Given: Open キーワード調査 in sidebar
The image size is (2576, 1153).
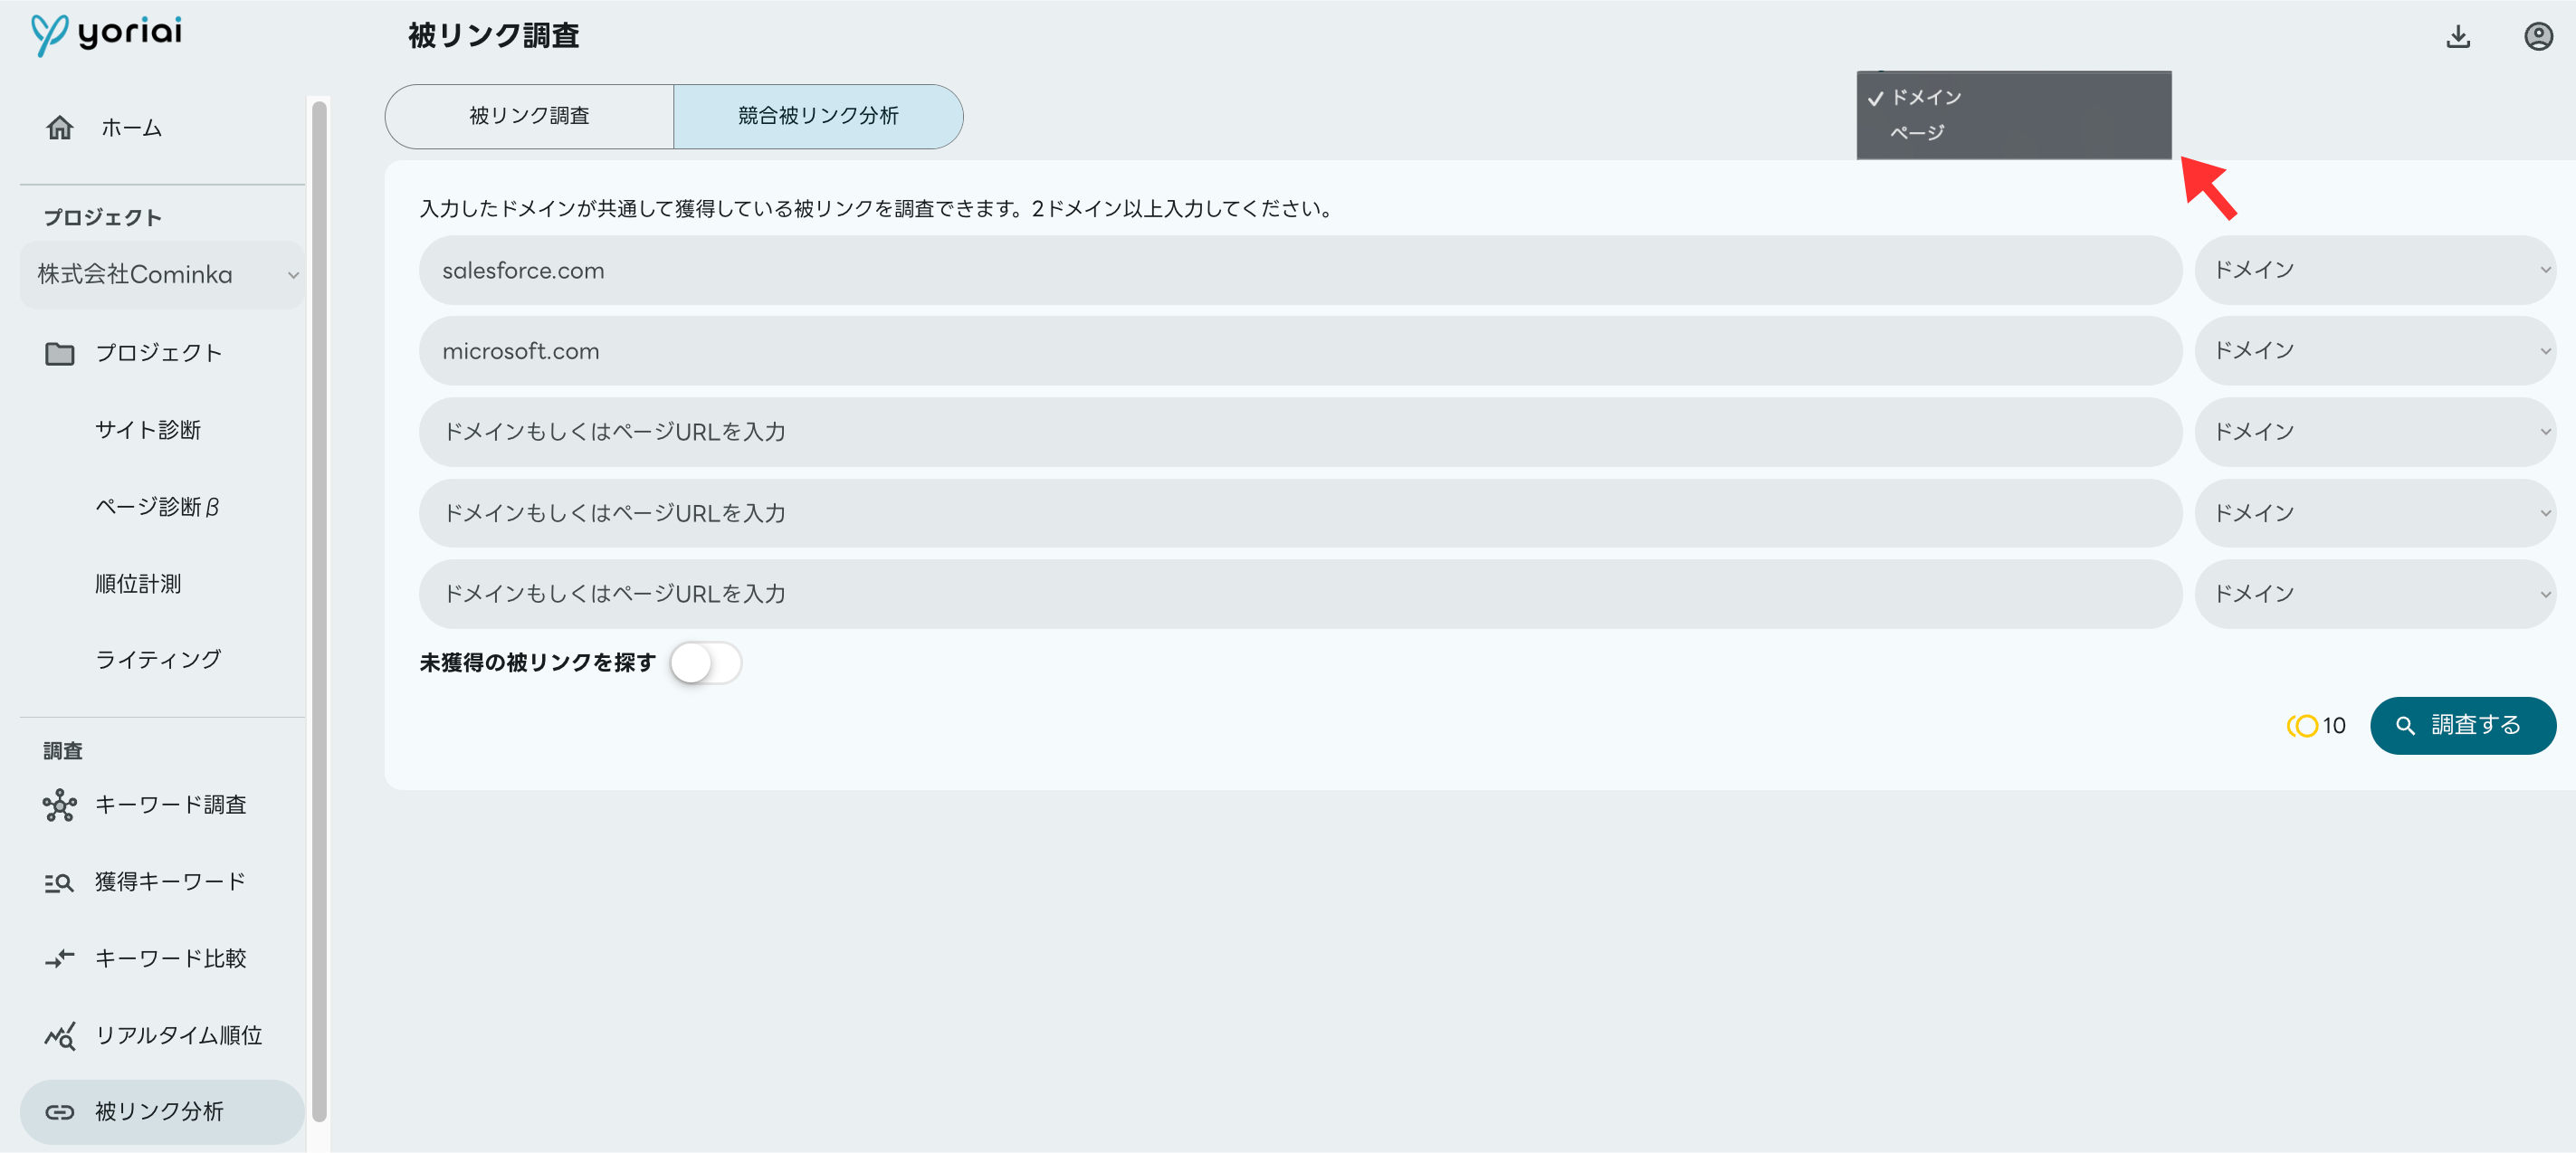Looking at the screenshot, I should tap(170, 805).
